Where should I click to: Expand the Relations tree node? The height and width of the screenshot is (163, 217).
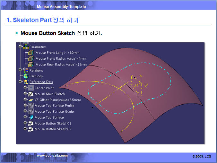[21, 70]
